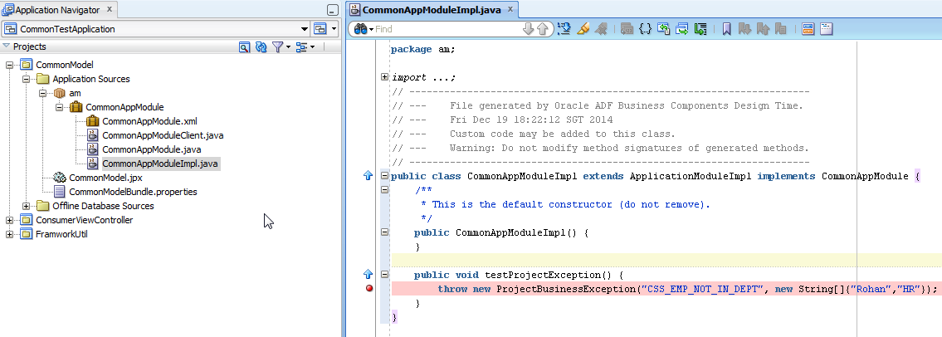Screen dimensions: 942x337
Task: Expand the folded import statements
Action: (384, 77)
